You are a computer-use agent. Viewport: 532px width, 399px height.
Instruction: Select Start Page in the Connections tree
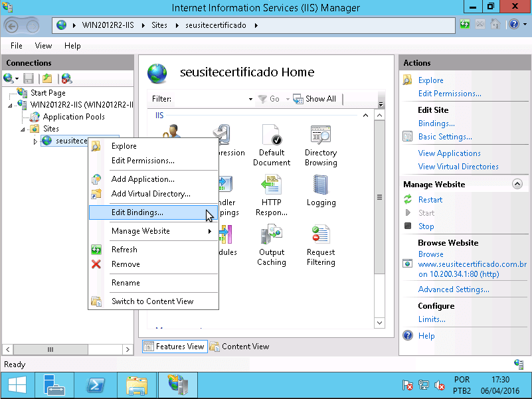pyautogui.click(x=48, y=93)
